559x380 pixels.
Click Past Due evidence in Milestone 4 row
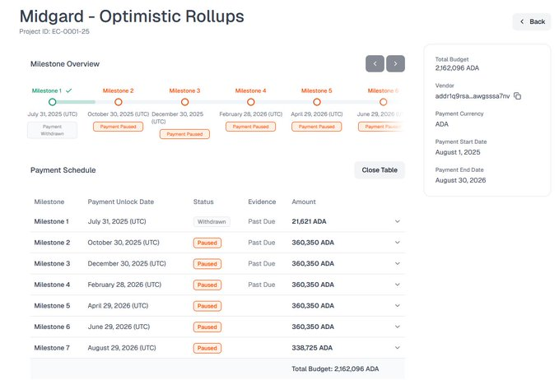(x=262, y=285)
